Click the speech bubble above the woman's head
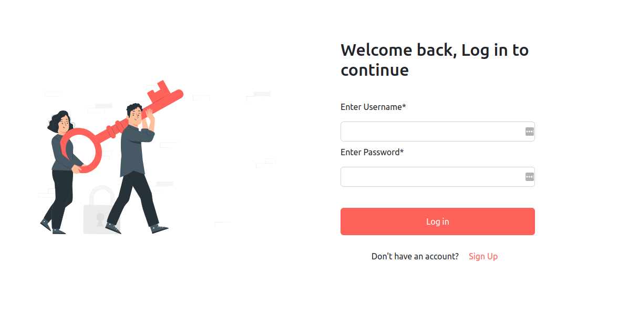628x312 pixels. click(x=52, y=94)
